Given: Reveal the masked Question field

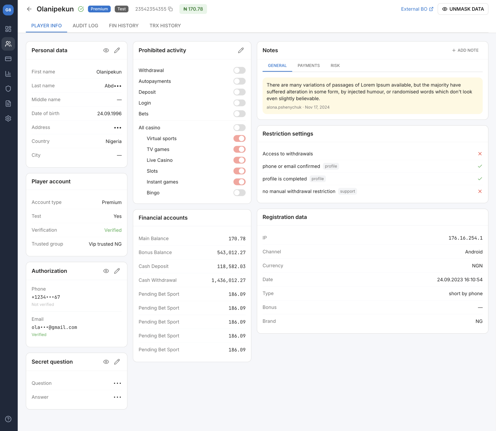Looking at the screenshot, I should (118, 383).
